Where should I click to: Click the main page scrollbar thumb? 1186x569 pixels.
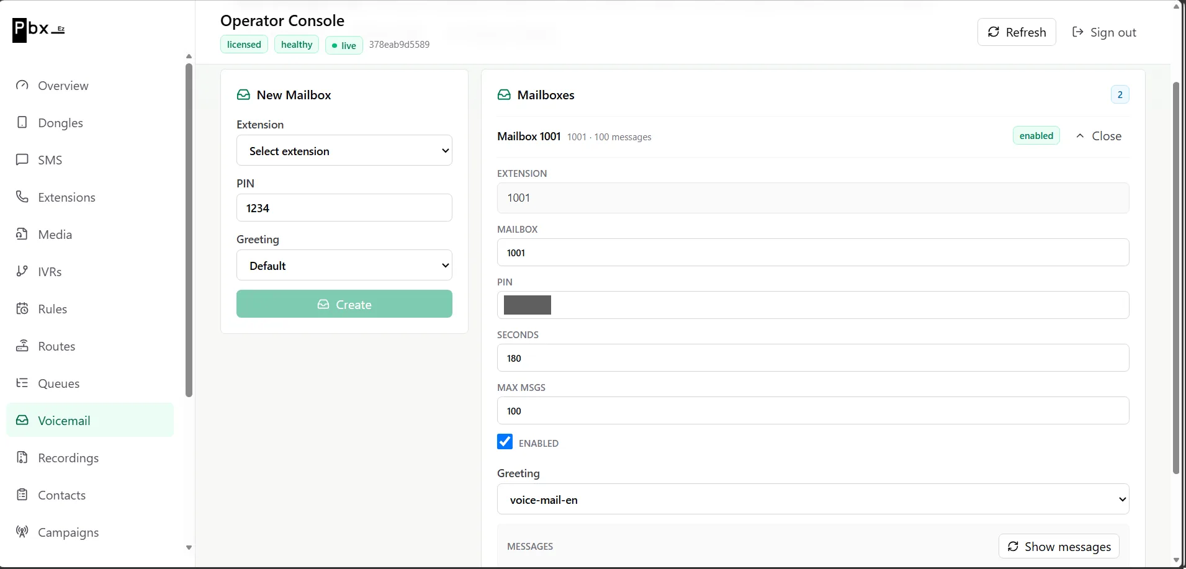tap(1175, 278)
